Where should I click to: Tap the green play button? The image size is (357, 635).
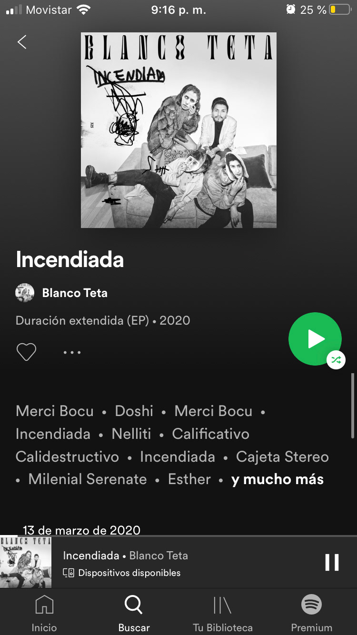[x=315, y=339]
